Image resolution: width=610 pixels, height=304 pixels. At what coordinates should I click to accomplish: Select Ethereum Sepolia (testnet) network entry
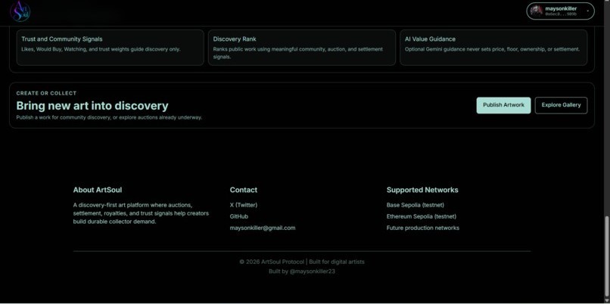point(422,216)
